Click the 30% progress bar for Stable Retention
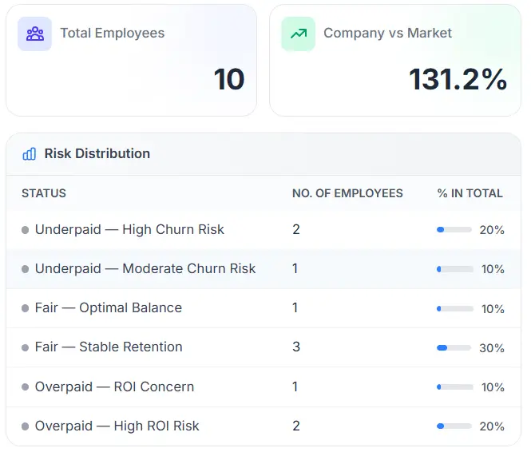The width and height of the screenshot is (531, 452). tap(454, 348)
